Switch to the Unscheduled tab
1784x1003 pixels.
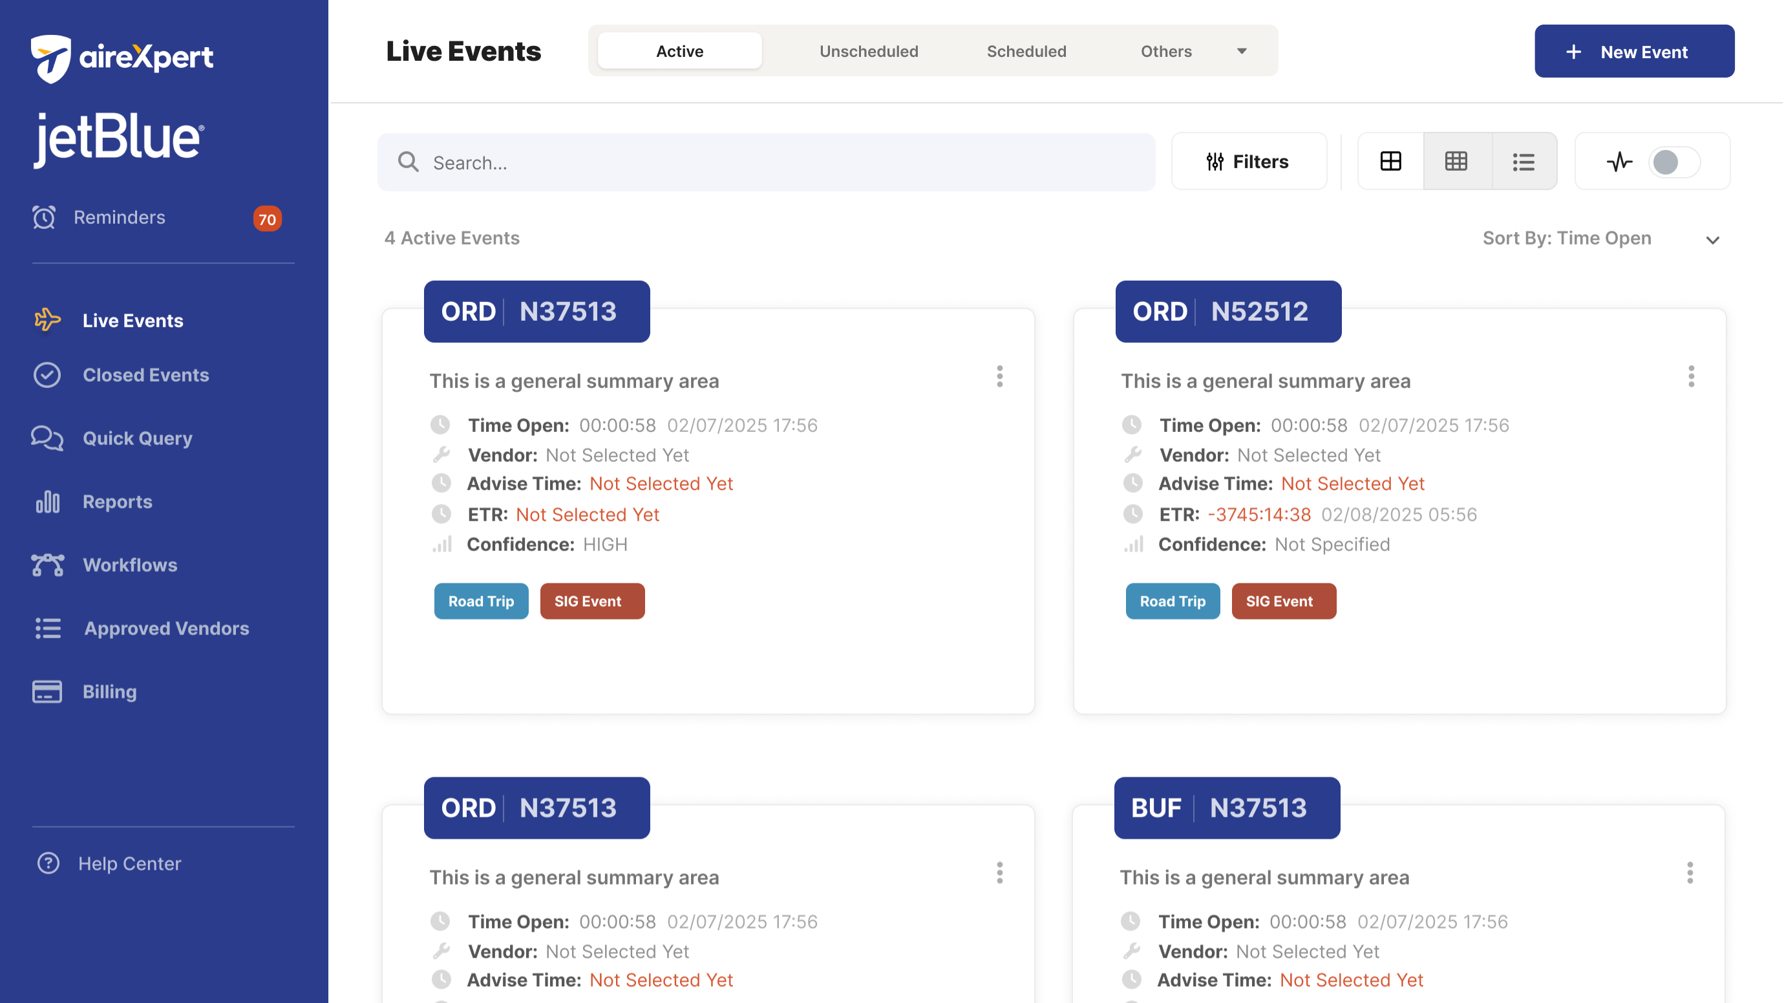[869, 51]
